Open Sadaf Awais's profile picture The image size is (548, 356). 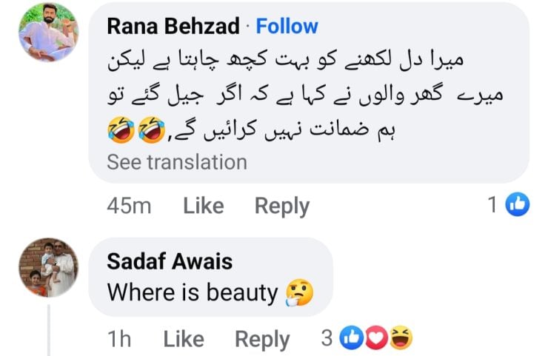point(46,268)
